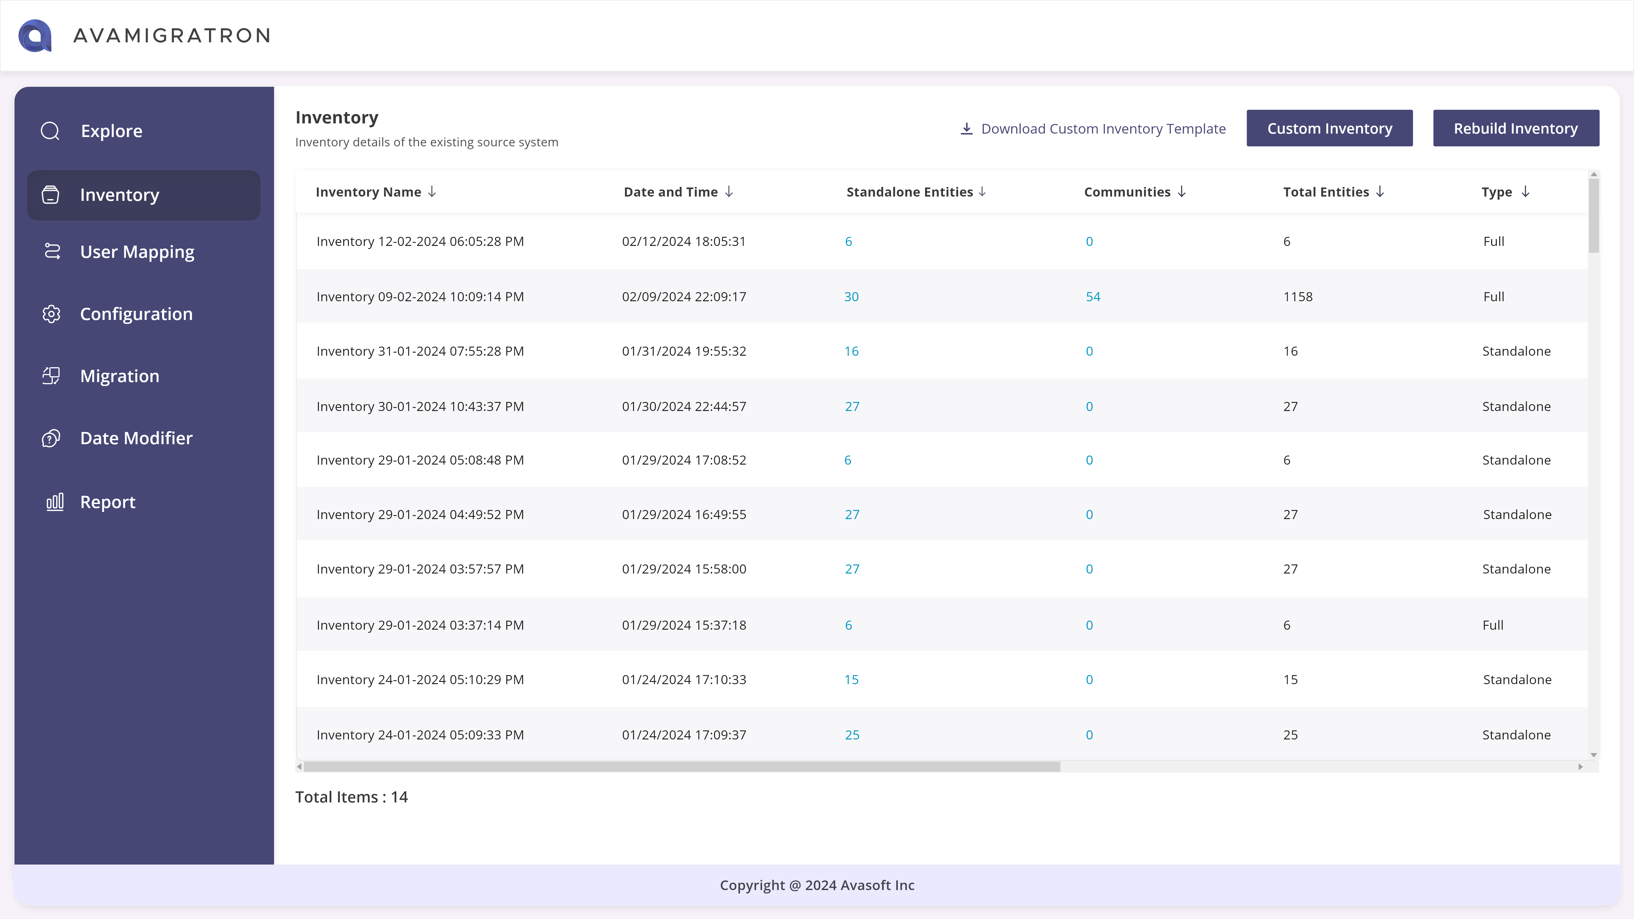Image resolution: width=1634 pixels, height=919 pixels.
Task: Click Full type in 29-01-2024 03:37:14 row
Action: [1493, 625]
